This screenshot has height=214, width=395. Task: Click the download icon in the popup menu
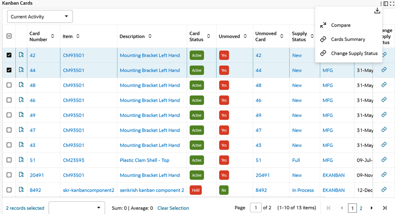[x=377, y=11]
